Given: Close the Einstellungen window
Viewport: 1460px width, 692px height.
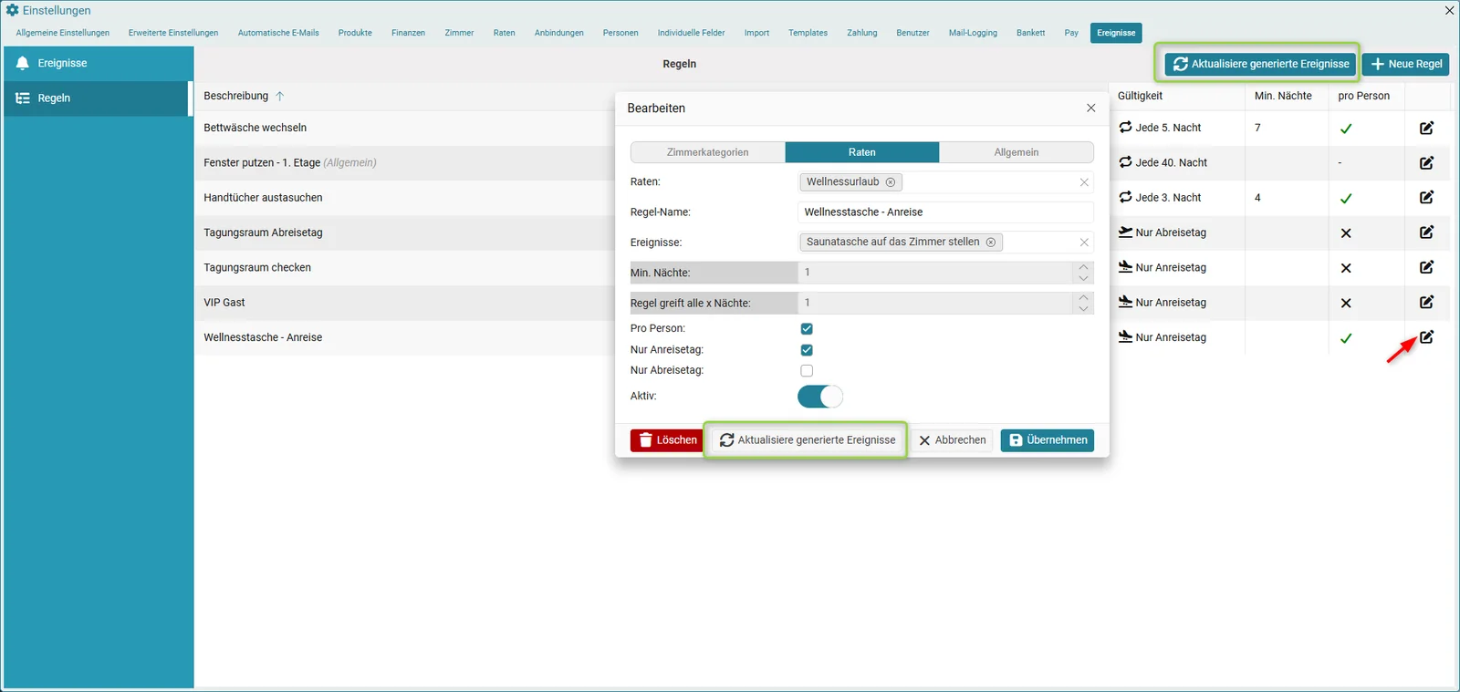Looking at the screenshot, I should click(1449, 10).
